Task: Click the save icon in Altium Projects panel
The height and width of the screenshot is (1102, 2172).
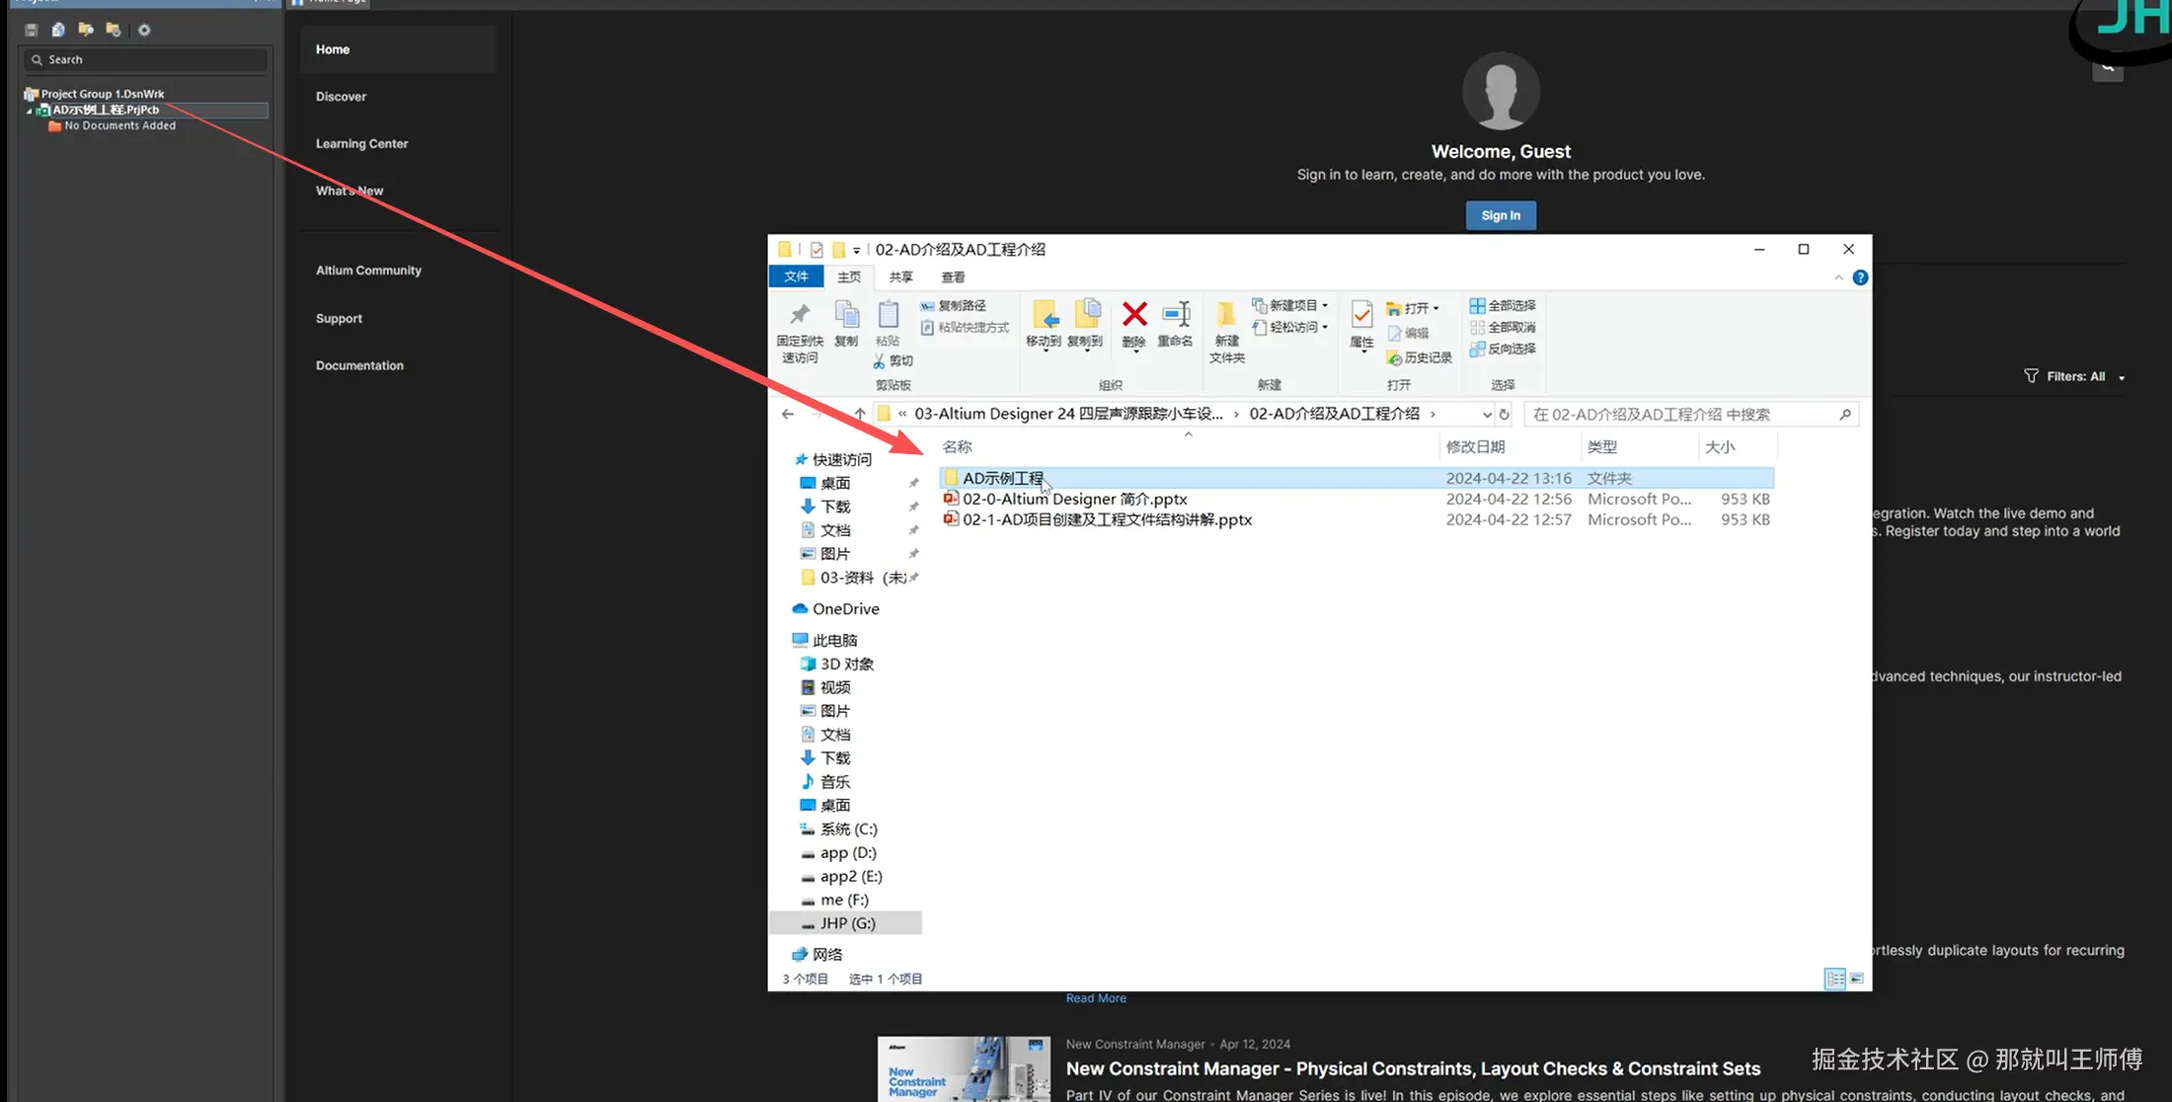Action: click(x=32, y=30)
